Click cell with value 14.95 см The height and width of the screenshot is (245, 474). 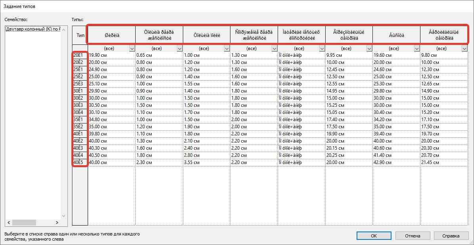[349, 91]
